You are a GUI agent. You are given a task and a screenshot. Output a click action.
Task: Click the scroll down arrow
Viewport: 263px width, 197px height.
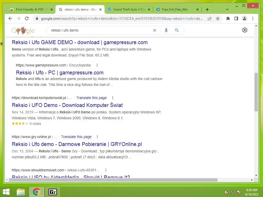(256, 175)
